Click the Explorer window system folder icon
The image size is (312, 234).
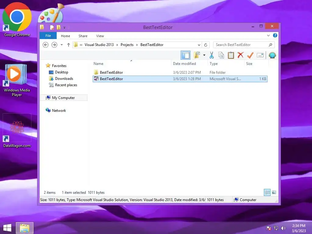[42, 27]
